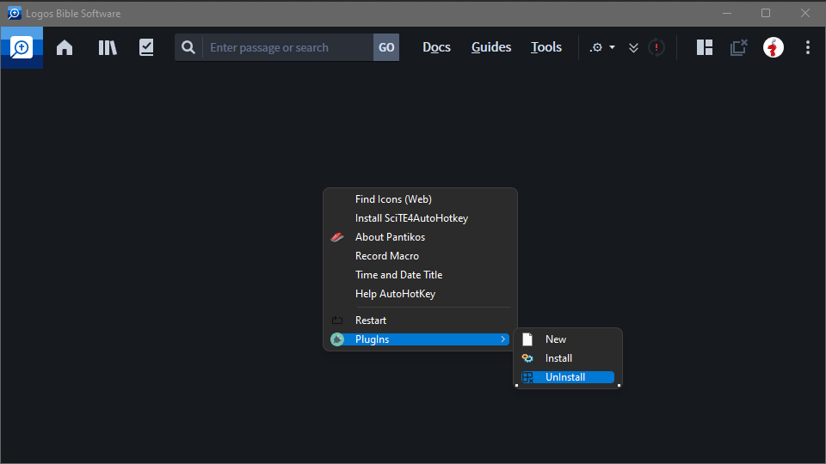826x464 pixels.
Task: Expand the dropdown arrow beside gear icon
Action: 612,47
